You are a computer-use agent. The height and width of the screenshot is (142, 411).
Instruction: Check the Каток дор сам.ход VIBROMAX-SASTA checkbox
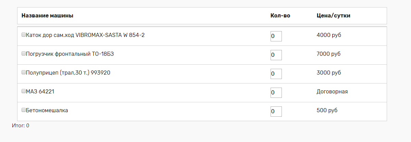tap(24, 35)
